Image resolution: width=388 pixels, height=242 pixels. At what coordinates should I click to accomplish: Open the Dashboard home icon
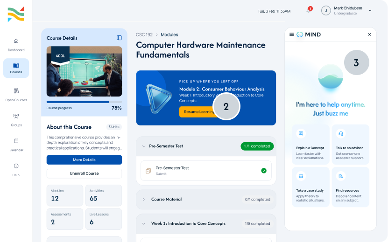[16, 41]
